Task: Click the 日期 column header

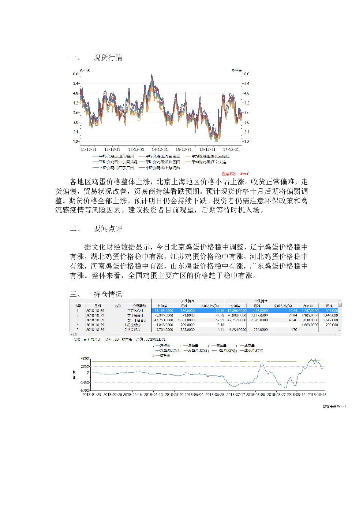Action: (97, 306)
